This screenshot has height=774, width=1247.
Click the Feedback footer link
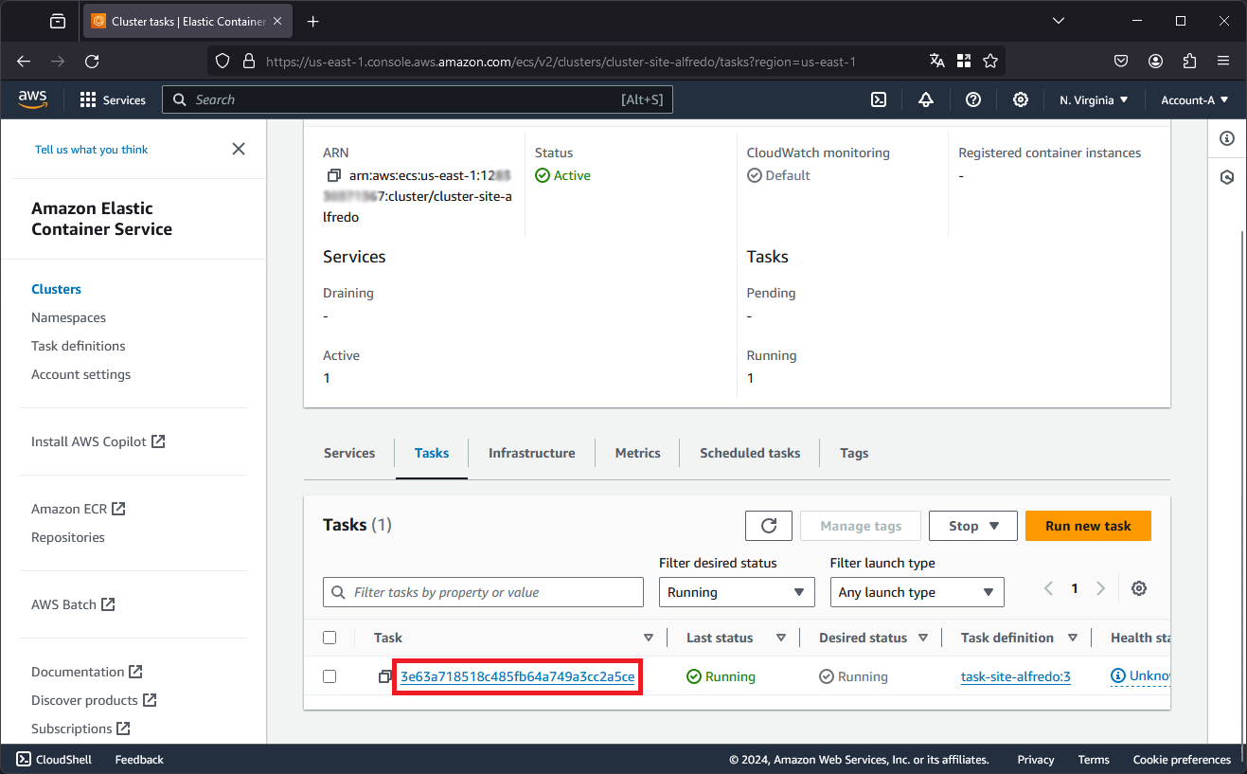coord(139,759)
